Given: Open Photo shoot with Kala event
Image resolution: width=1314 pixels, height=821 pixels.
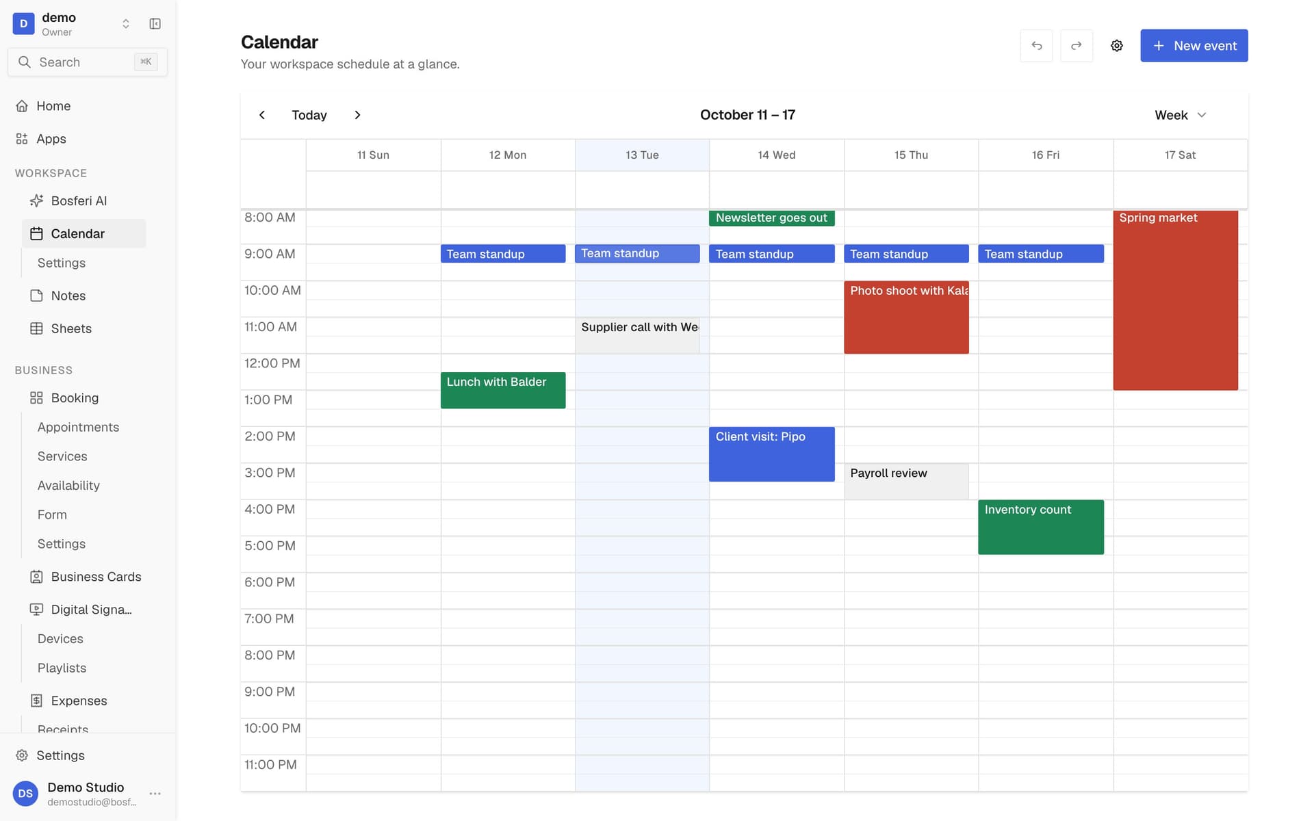Looking at the screenshot, I should [x=906, y=317].
